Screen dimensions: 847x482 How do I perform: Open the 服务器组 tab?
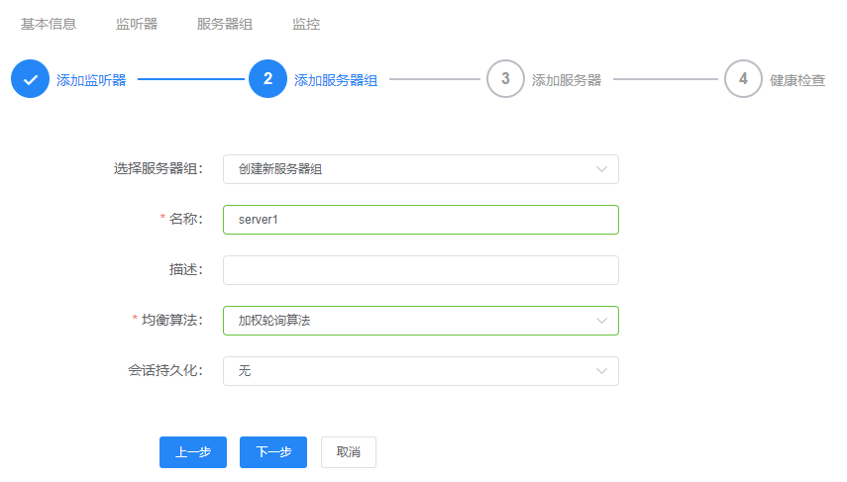click(x=225, y=24)
